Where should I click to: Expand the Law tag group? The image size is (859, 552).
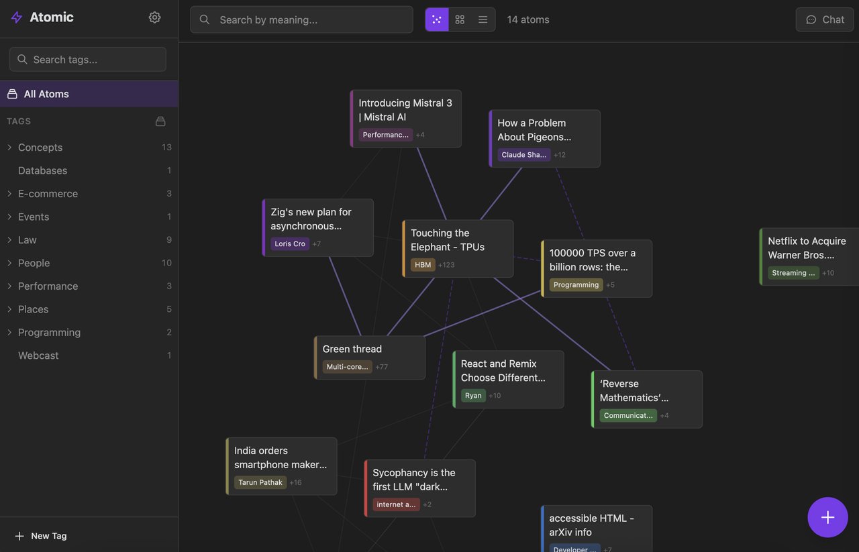[9, 239]
